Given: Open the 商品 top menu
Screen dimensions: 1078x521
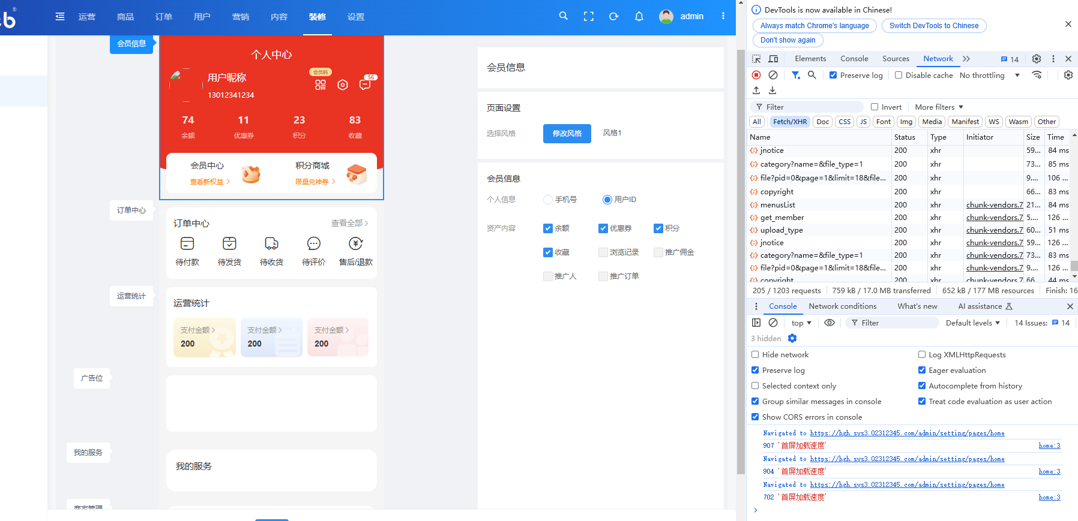Looking at the screenshot, I should pyautogui.click(x=125, y=17).
